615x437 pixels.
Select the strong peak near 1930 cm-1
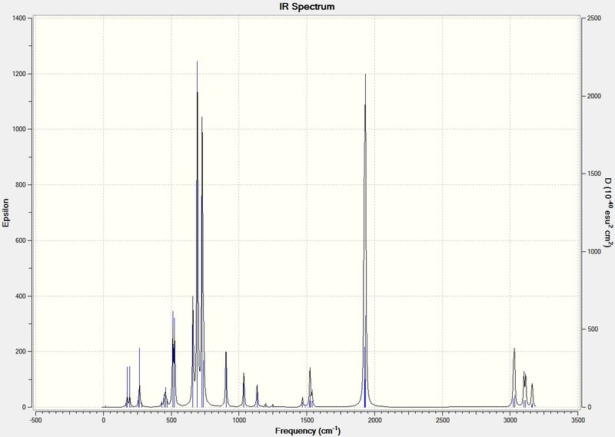(365, 239)
